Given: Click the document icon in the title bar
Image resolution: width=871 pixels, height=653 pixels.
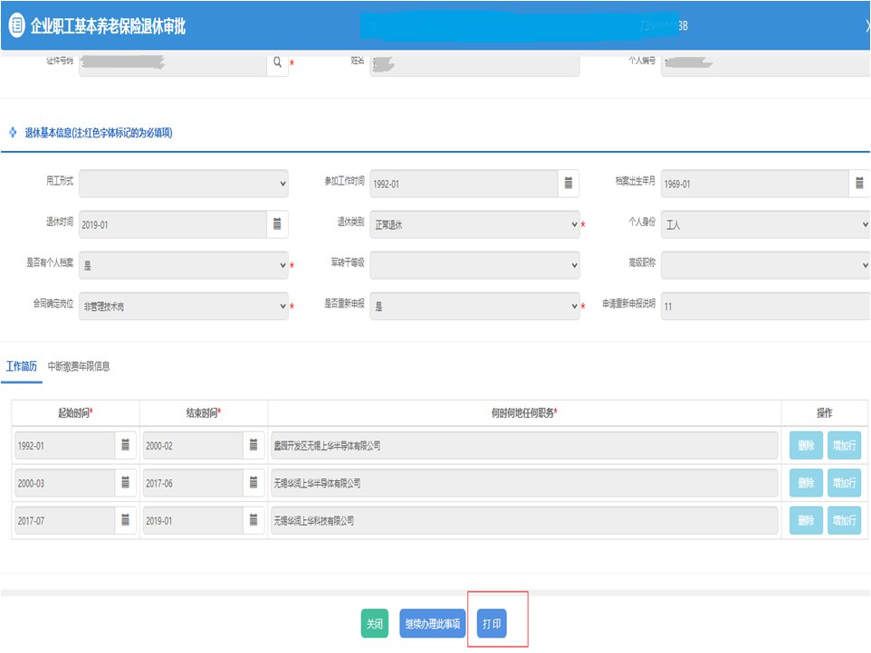Looking at the screenshot, I should [16, 26].
